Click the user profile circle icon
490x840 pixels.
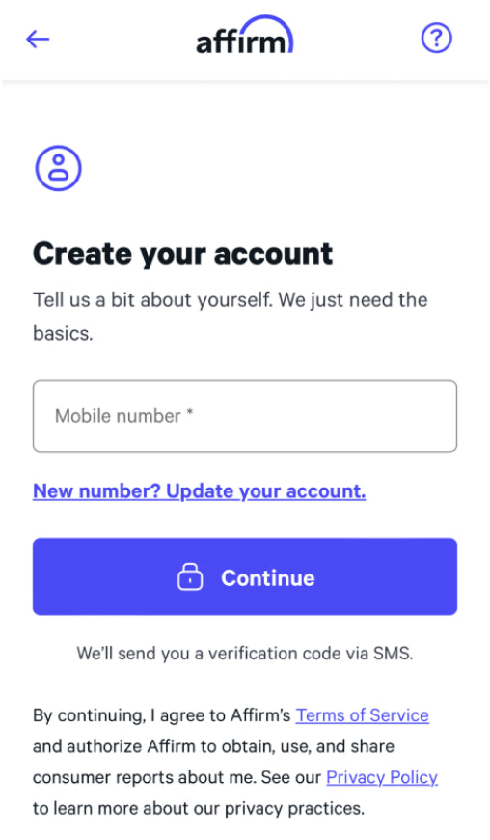[x=58, y=168]
